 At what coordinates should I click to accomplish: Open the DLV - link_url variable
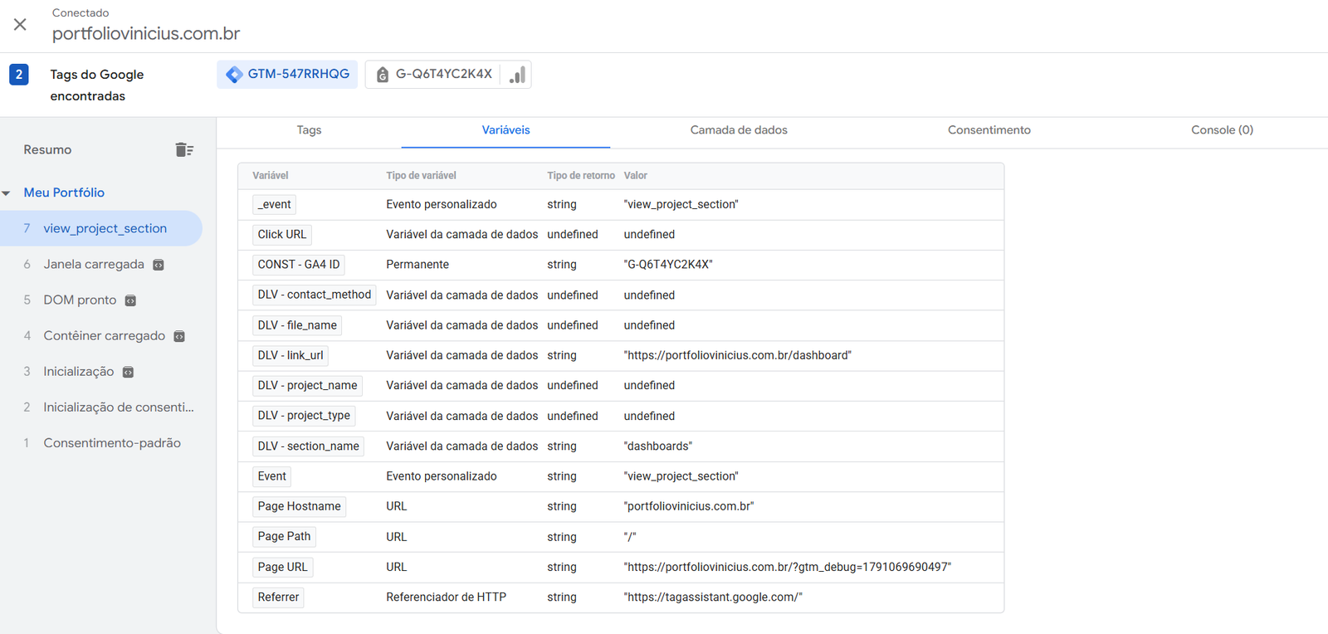pyautogui.click(x=290, y=355)
